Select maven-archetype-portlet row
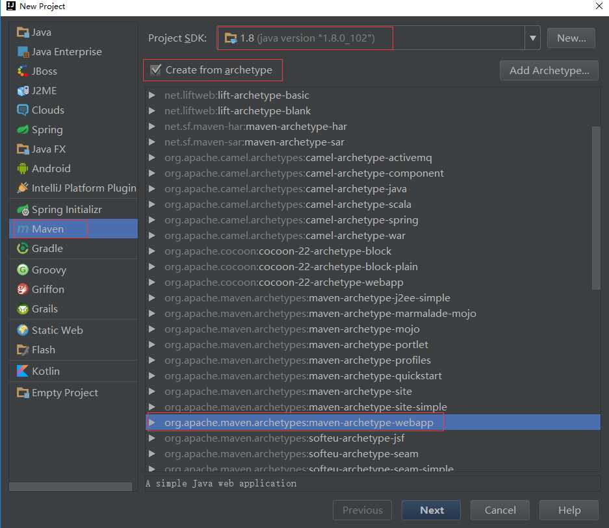 [373, 344]
